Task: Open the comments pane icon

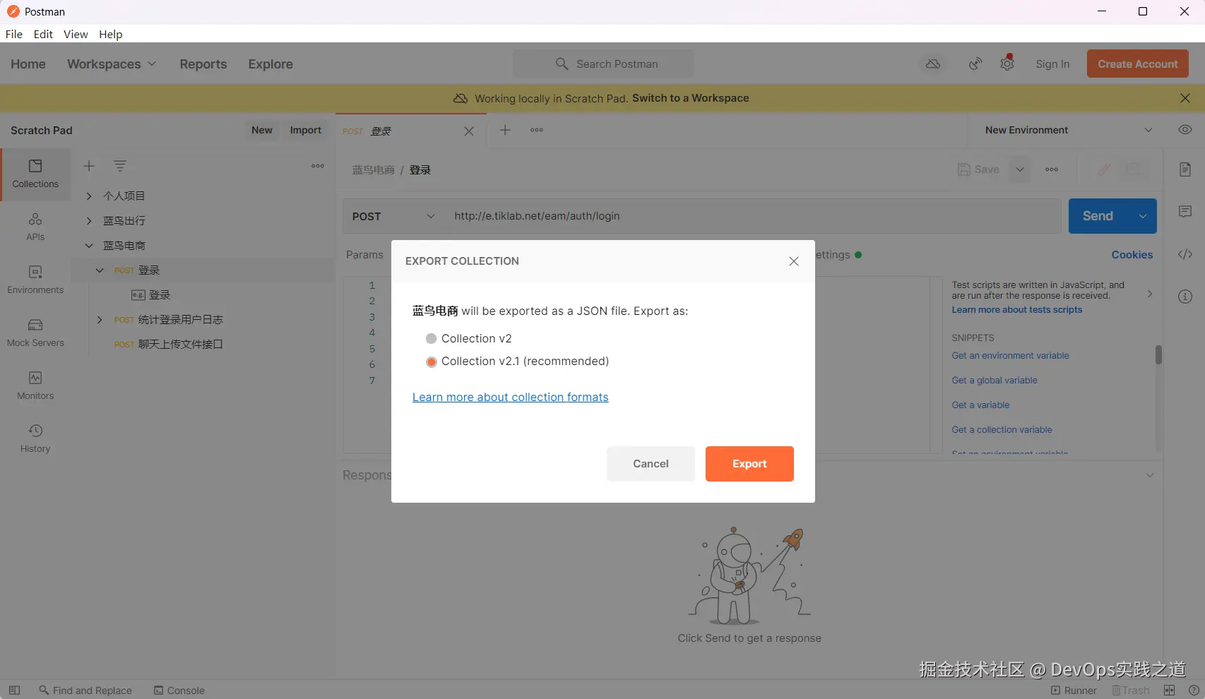Action: click(1185, 212)
